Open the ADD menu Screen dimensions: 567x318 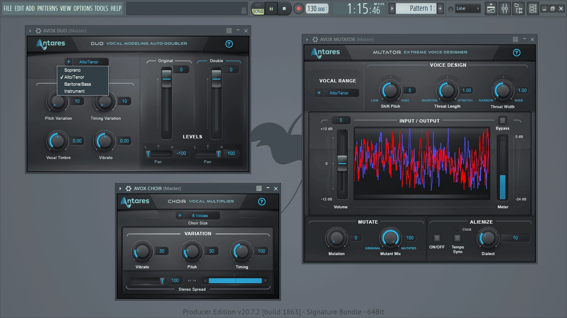(30, 8)
